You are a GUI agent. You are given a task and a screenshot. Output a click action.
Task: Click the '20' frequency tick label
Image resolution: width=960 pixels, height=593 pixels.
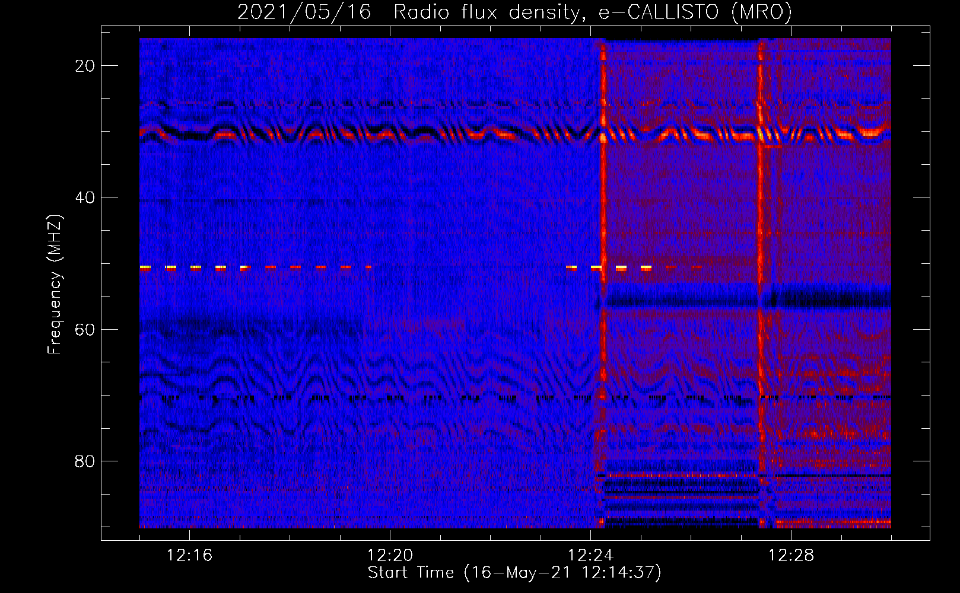[85, 66]
